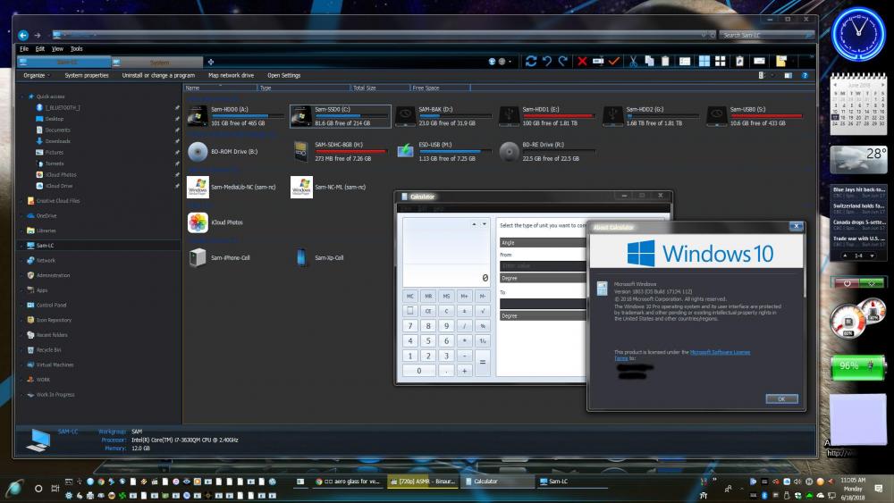Open the Tools menu

(x=77, y=48)
